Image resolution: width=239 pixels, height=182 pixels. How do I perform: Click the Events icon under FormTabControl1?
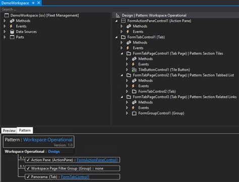128,48
